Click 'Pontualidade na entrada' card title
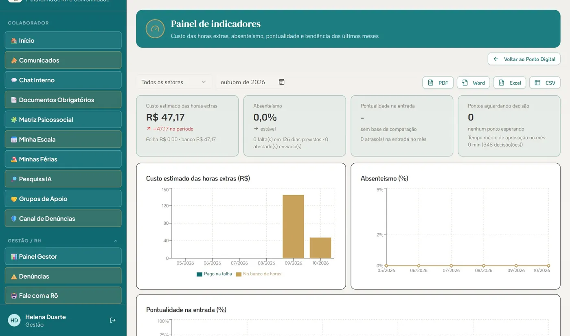 click(388, 106)
